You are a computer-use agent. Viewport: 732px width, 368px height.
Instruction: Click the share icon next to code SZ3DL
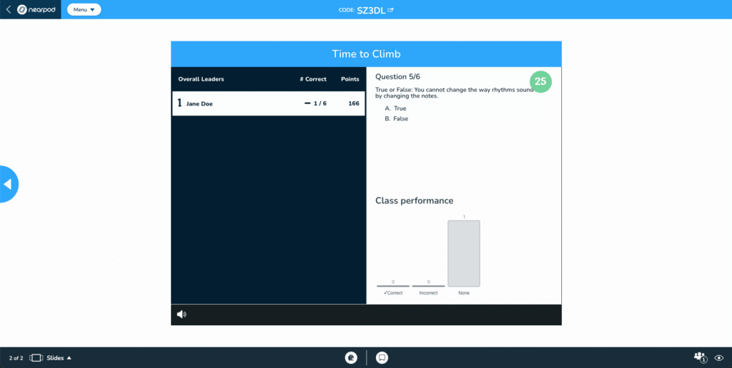[x=390, y=10]
